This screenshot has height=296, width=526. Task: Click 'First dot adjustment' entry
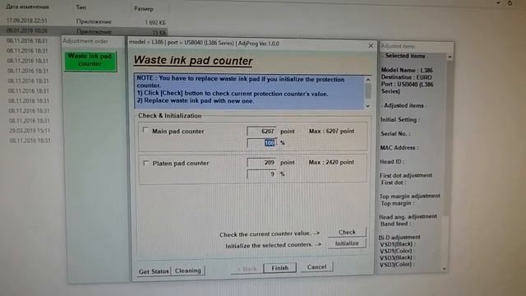tap(405, 175)
